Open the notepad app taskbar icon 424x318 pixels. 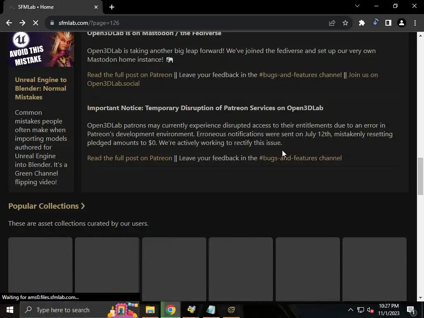pos(211,310)
